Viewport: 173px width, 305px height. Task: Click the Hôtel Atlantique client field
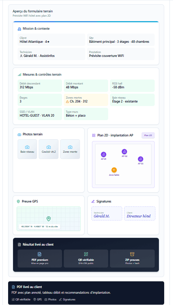pyautogui.click(x=51, y=40)
